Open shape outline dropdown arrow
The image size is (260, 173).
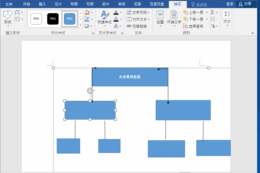tap(92, 19)
